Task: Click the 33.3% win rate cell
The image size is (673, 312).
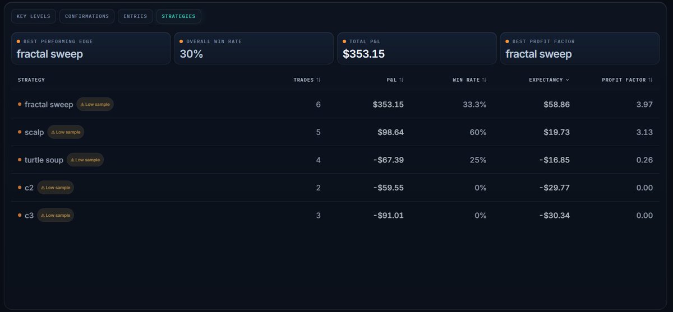Action: (x=474, y=104)
